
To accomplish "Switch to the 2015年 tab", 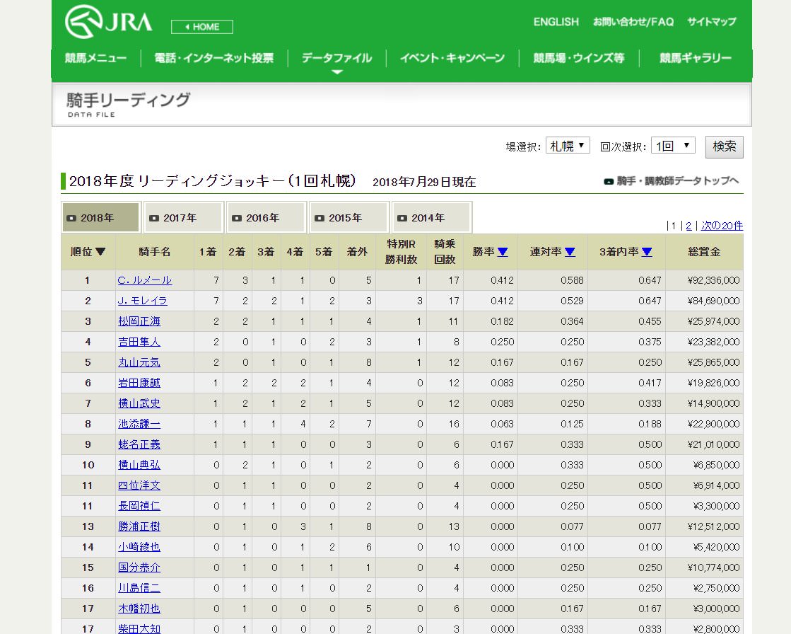I will pos(349,217).
